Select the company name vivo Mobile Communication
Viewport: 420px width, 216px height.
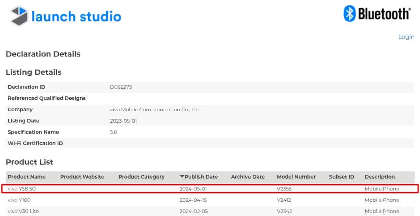click(155, 109)
